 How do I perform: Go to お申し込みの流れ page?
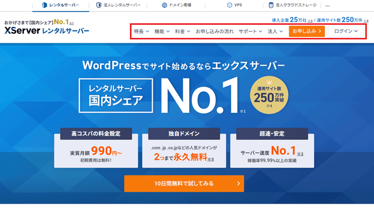[215, 31]
